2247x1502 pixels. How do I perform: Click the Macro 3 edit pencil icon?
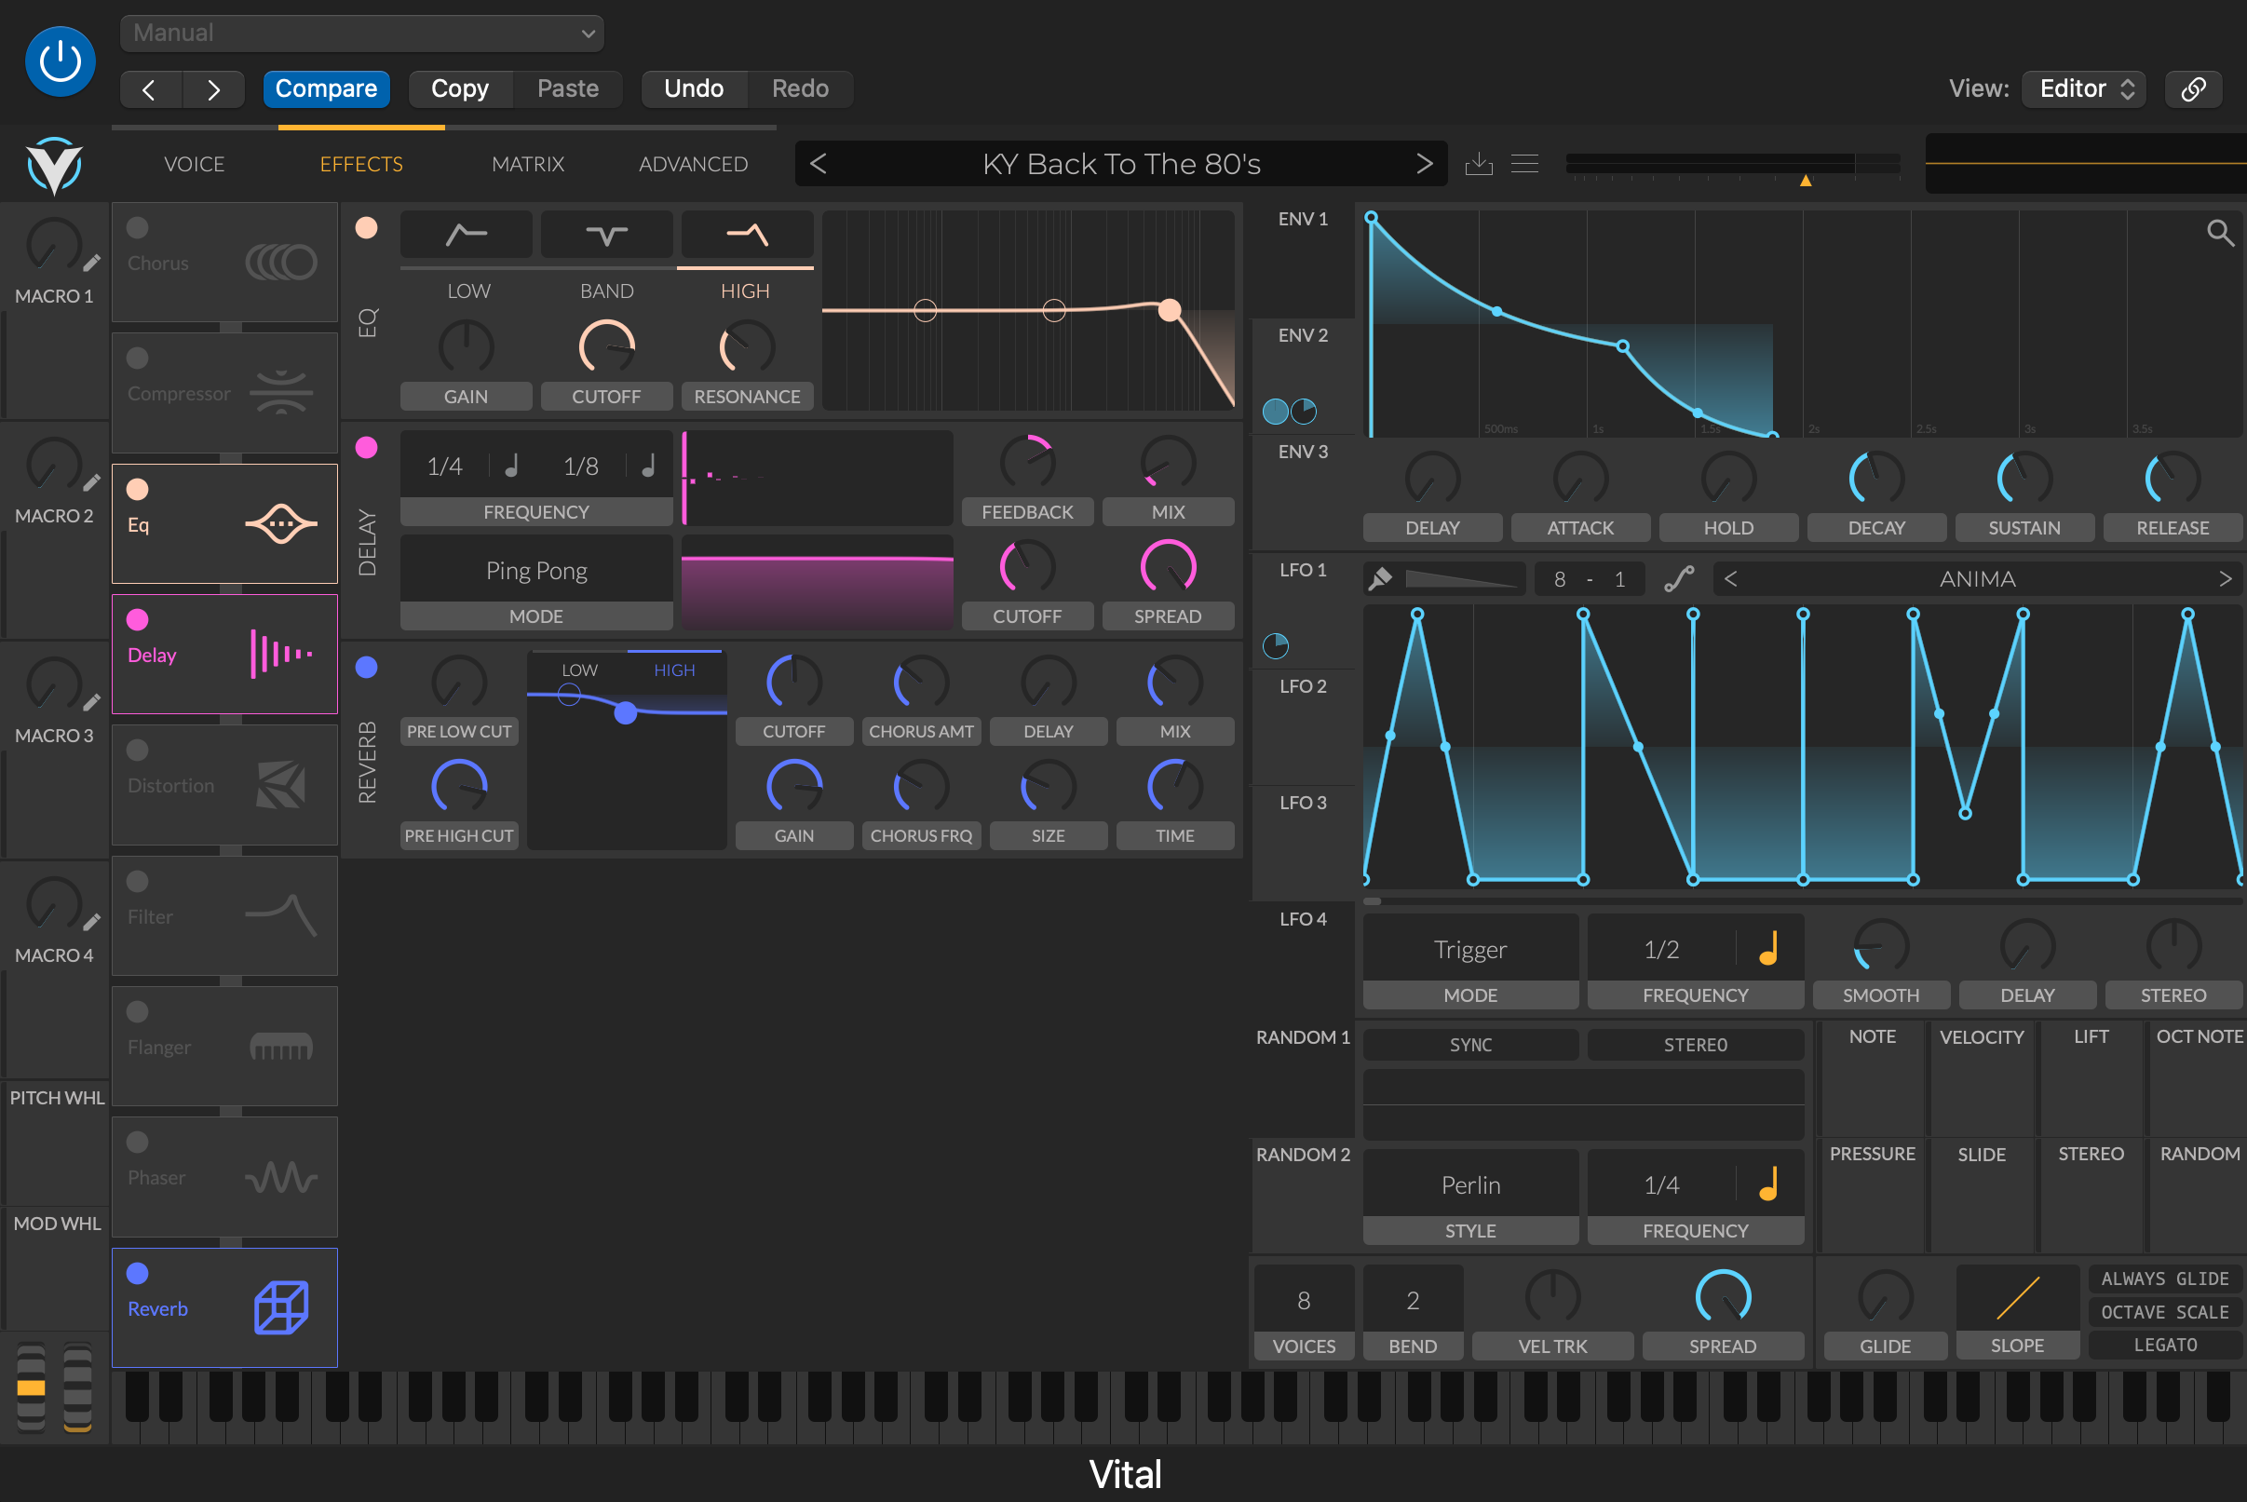pos(92,702)
